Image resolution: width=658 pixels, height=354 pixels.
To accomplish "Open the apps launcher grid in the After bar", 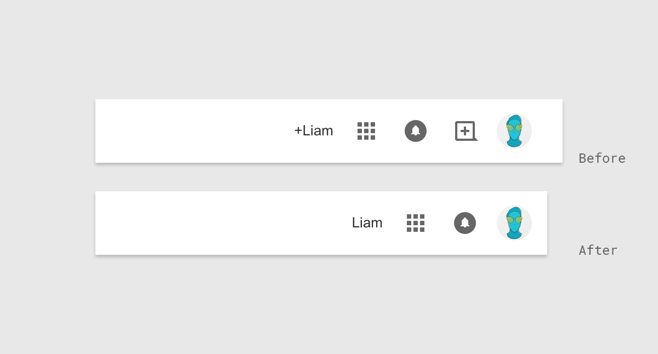I will [x=416, y=223].
